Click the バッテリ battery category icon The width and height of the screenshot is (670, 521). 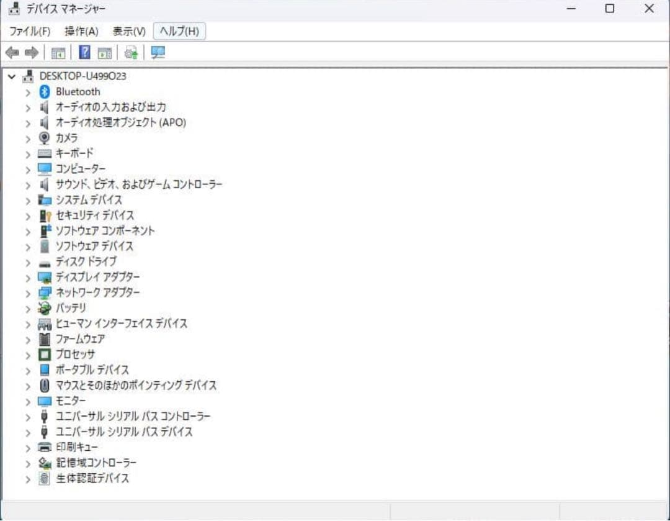click(x=44, y=308)
